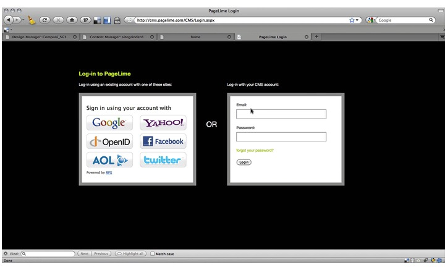Close the PageLime Login tab
Screen dimensions: 445x278
(x=307, y=37)
